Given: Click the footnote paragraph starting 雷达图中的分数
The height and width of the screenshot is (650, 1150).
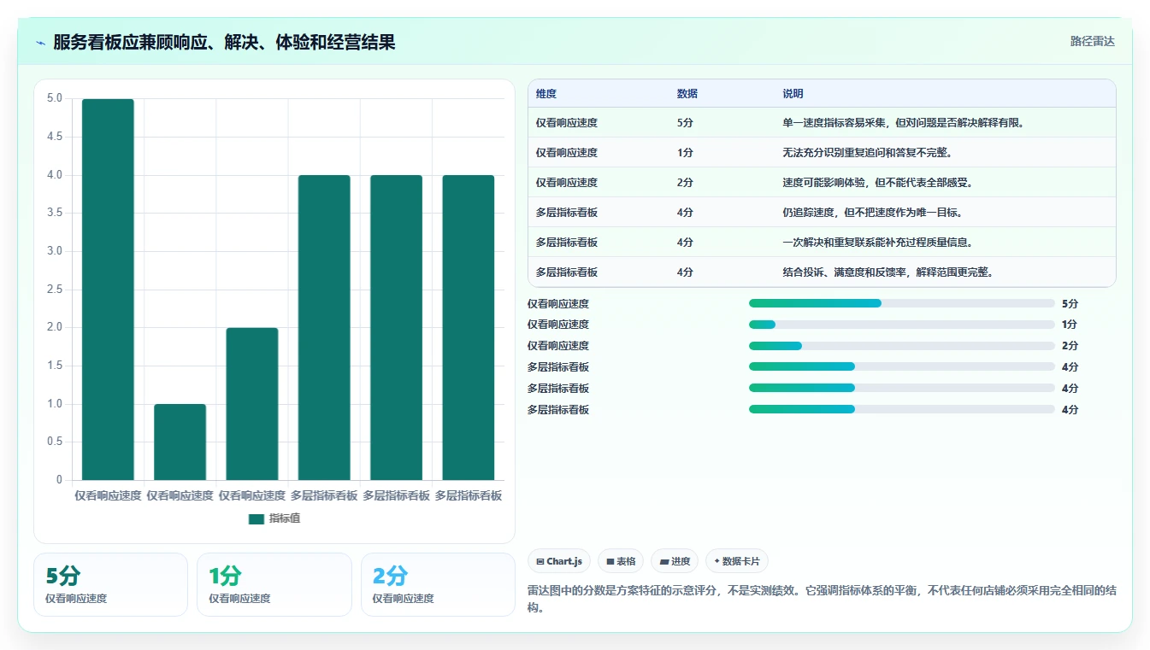Looking at the screenshot, I should (x=822, y=600).
